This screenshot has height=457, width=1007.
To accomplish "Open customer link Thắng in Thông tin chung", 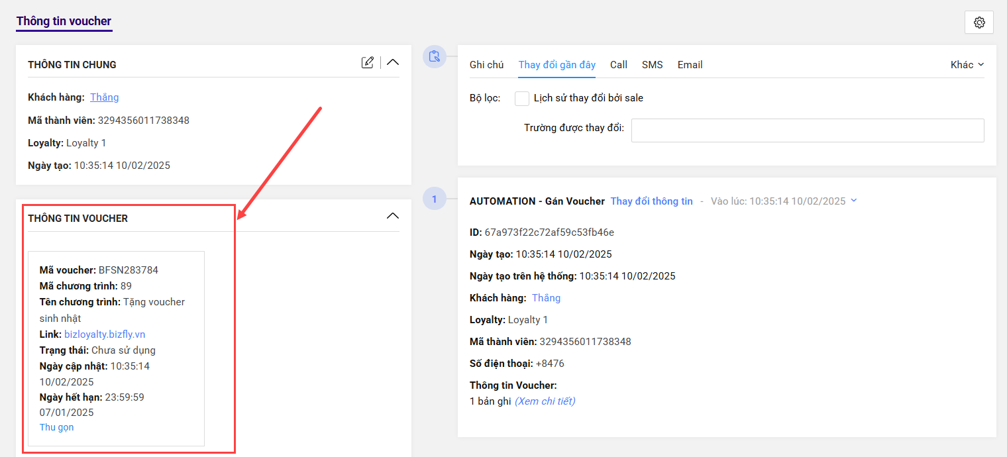I will point(105,97).
